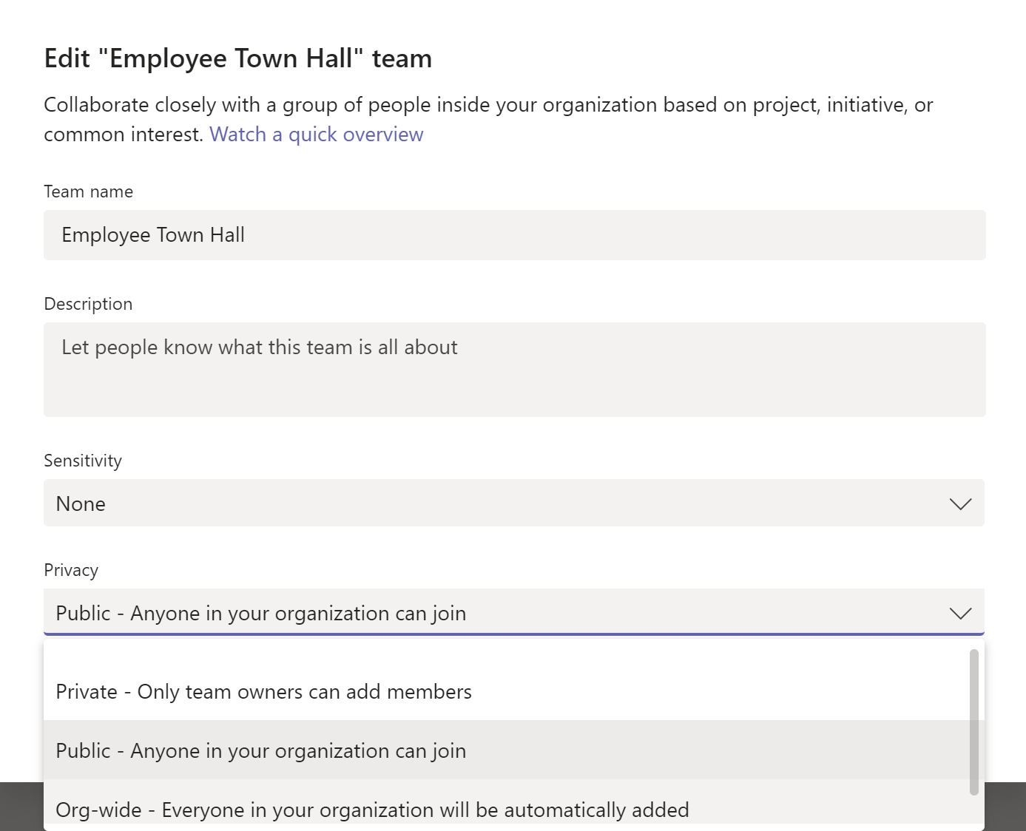Click the Edit "Employee Town Hall" team heading
The width and height of the screenshot is (1026, 831).
coord(238,58)
